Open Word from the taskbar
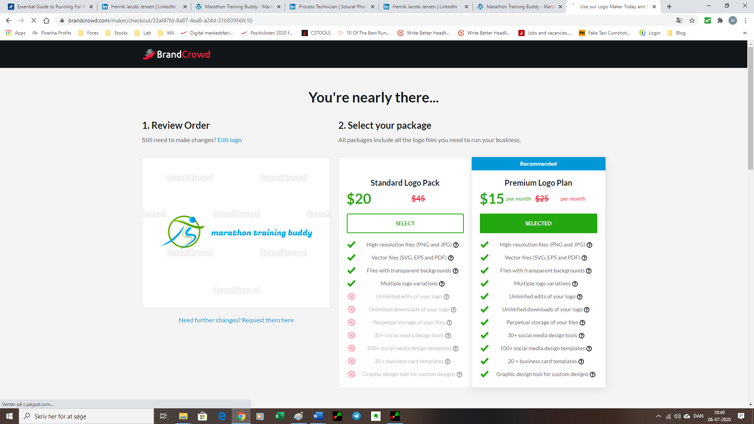Screen dimensions: 754x424 [x=318, y=416]
